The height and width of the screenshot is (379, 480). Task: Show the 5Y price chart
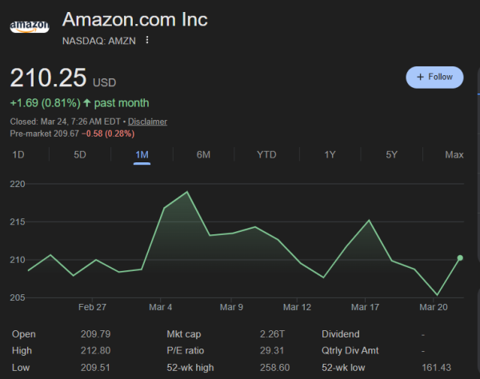(x=391, y=154)
